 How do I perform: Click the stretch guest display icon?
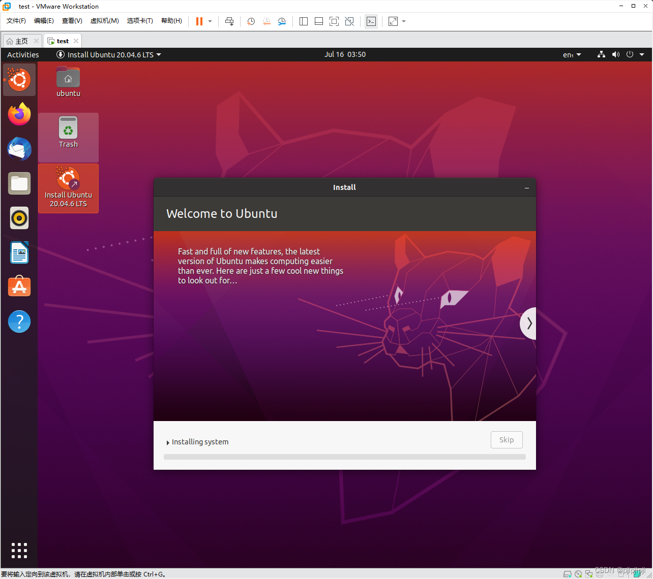393,21
